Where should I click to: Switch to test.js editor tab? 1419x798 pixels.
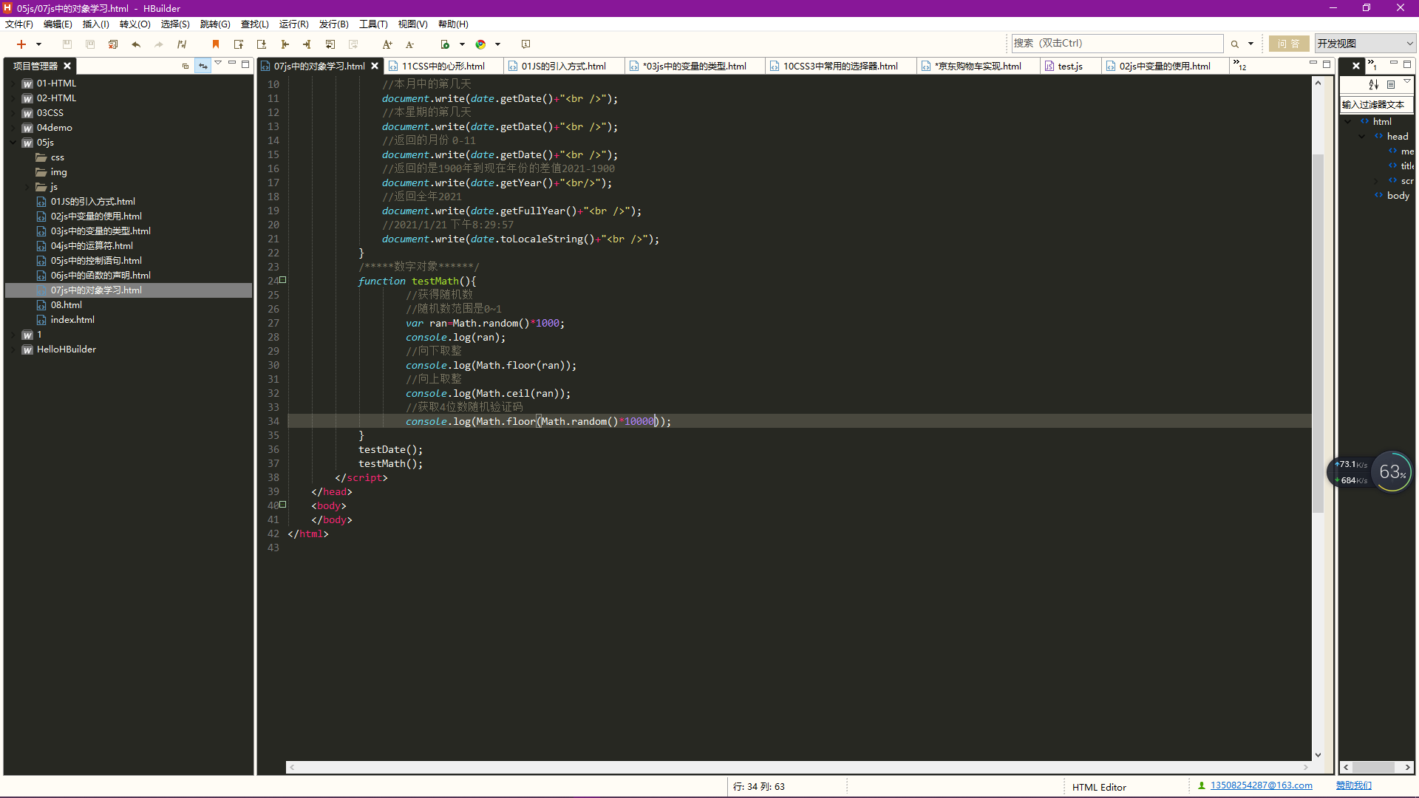tap(1069, 66)
